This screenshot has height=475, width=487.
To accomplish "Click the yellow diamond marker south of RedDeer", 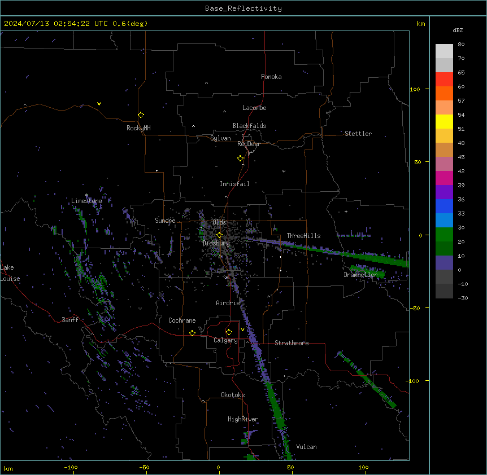I will click(241, 159).
